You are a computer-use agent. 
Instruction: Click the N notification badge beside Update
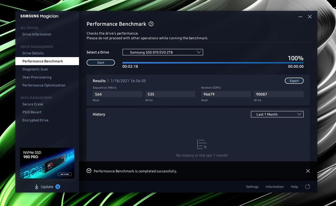click(x=57, y=186)
